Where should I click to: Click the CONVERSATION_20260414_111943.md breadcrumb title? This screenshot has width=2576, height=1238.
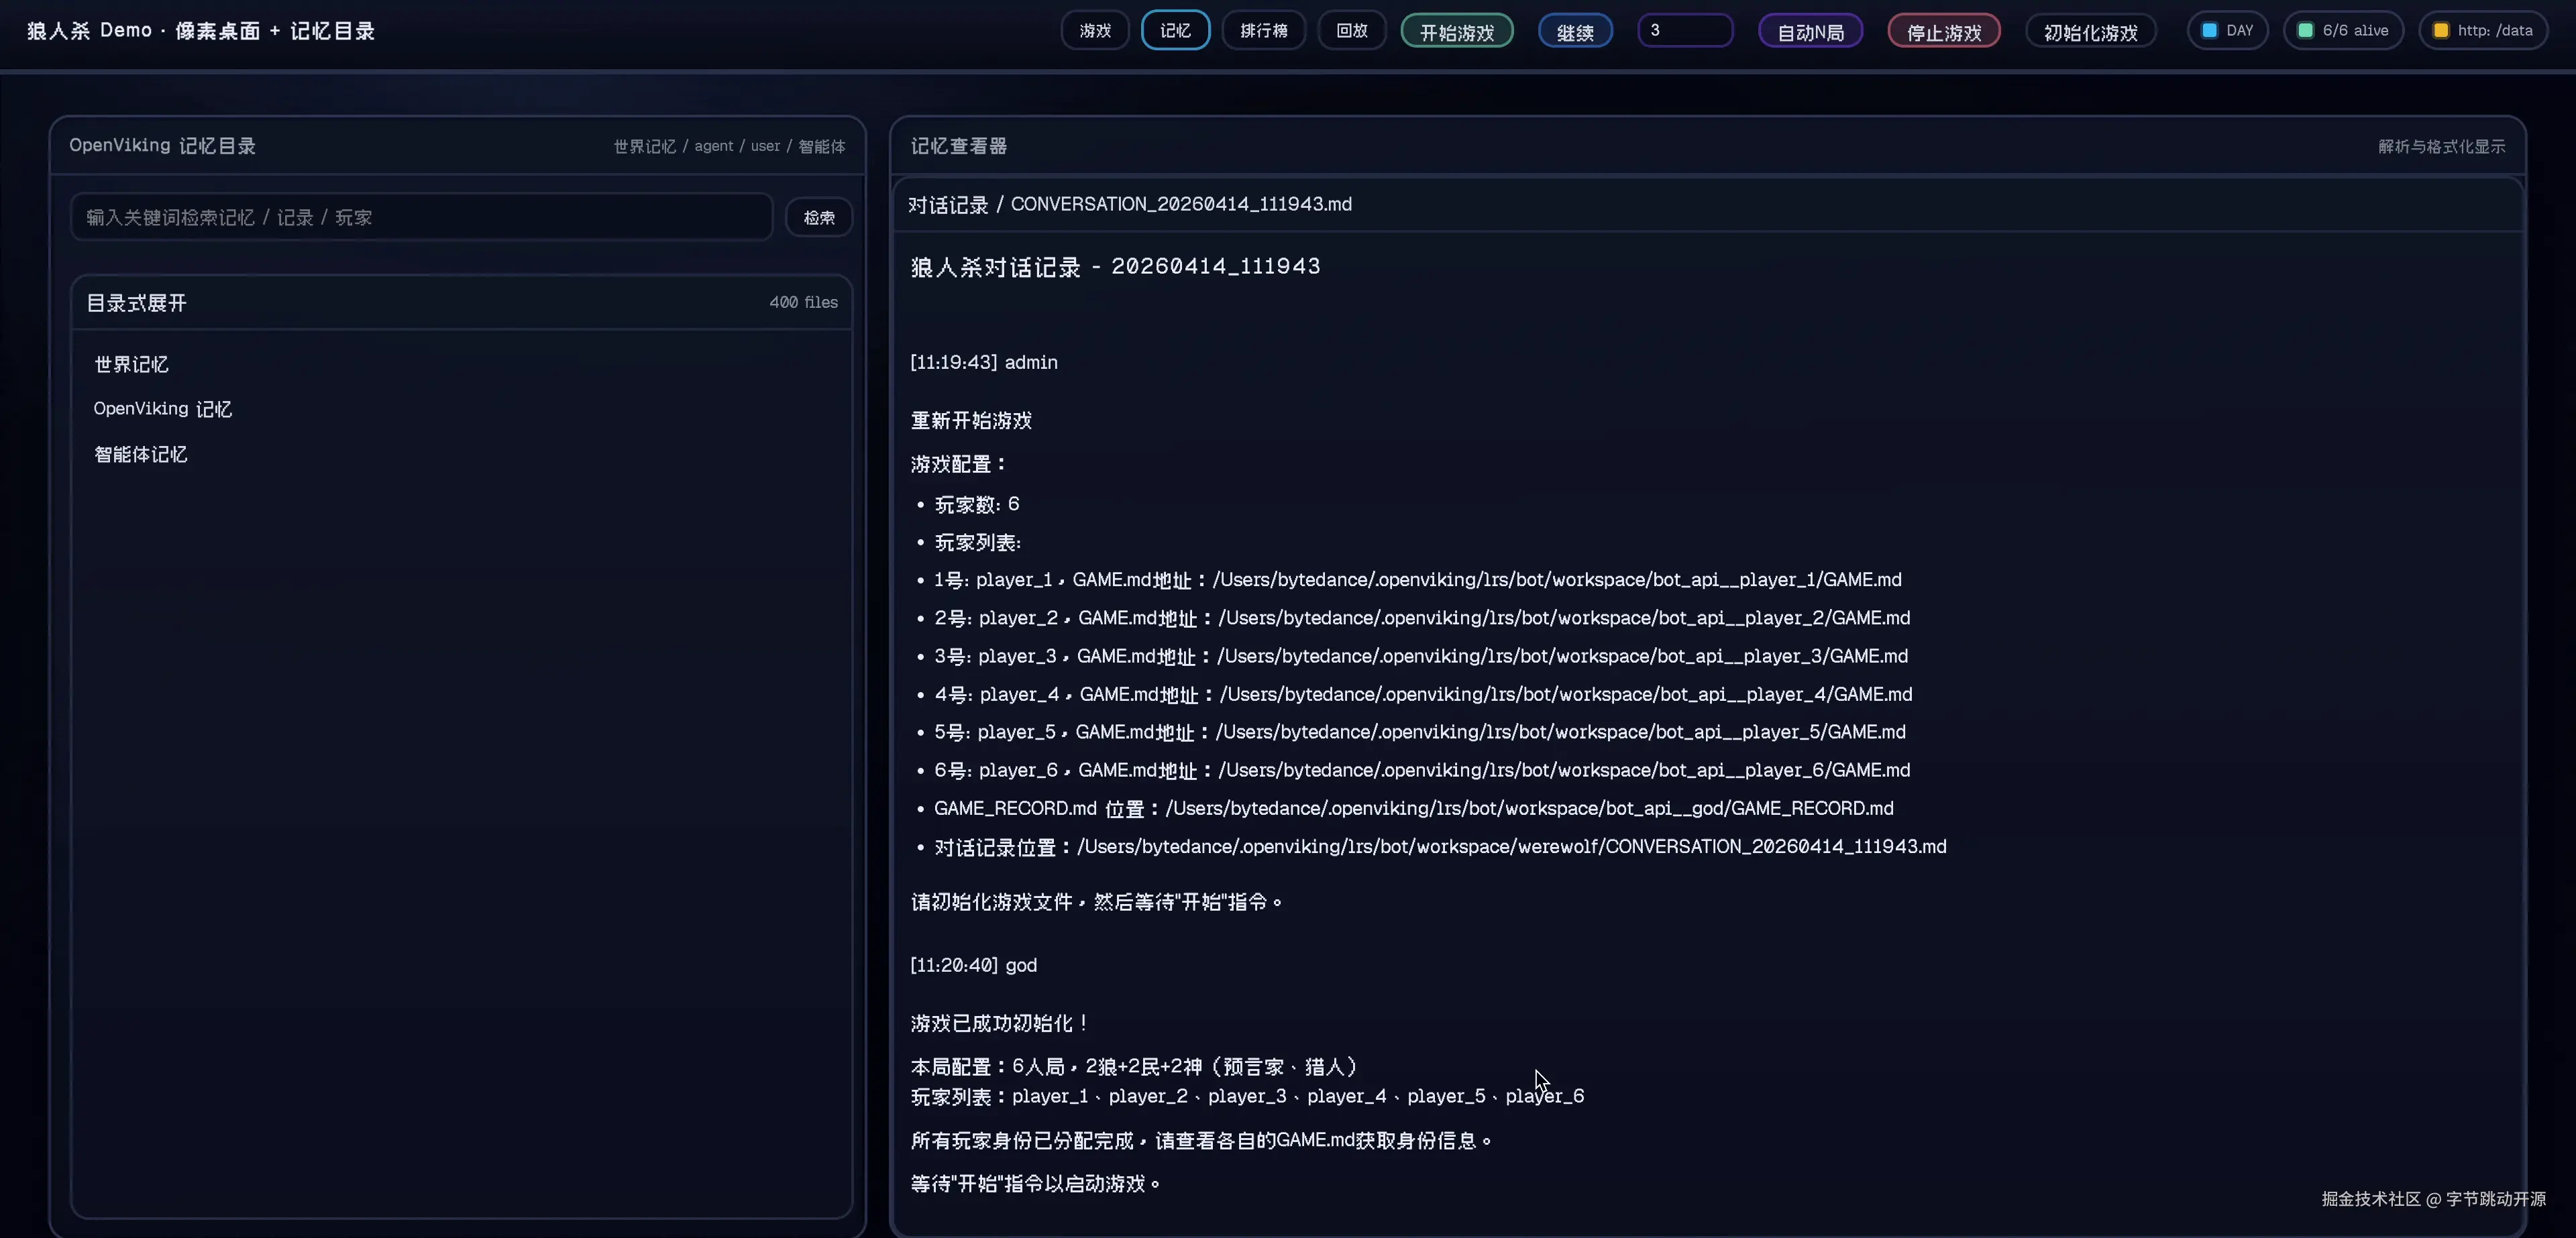click(x=1181, y=204)
